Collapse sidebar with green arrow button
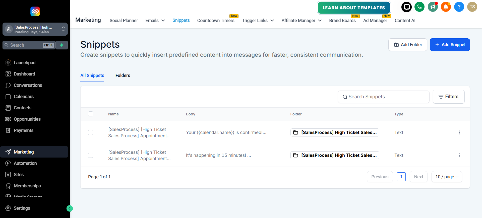This screenshot has height=218, width=482. 70,208
